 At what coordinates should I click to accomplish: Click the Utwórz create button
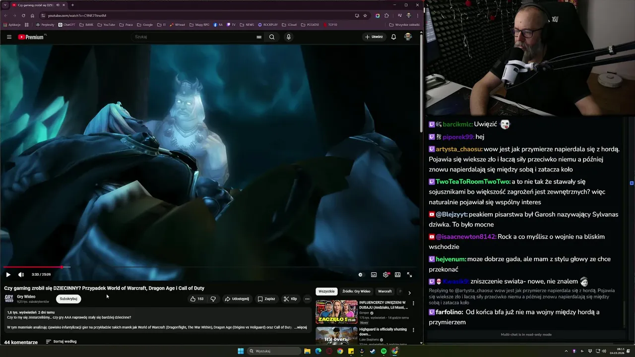click(x=374, y=37)
